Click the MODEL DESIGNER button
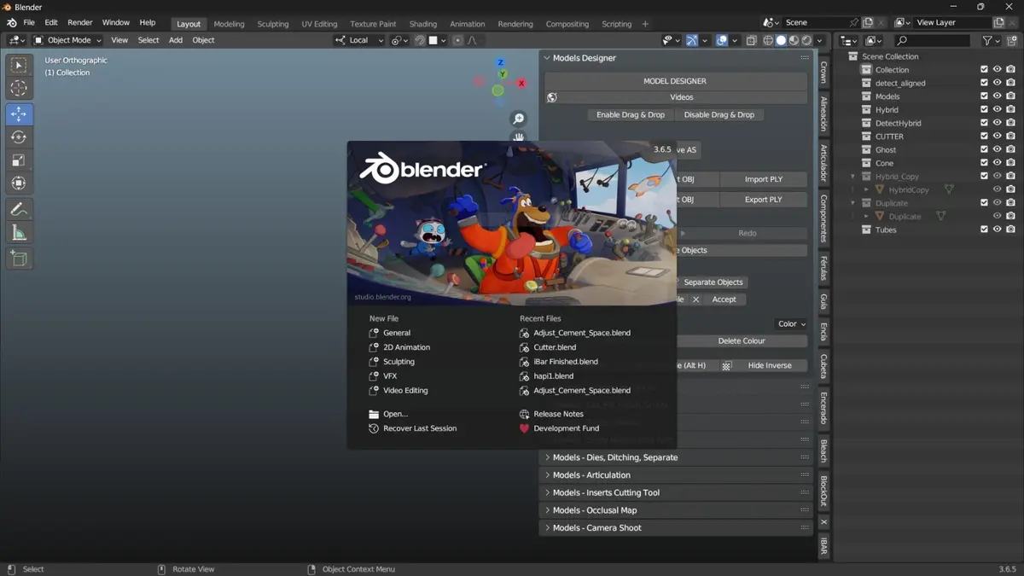Viewport: 1024px width, 576px height. pos(675,81)
